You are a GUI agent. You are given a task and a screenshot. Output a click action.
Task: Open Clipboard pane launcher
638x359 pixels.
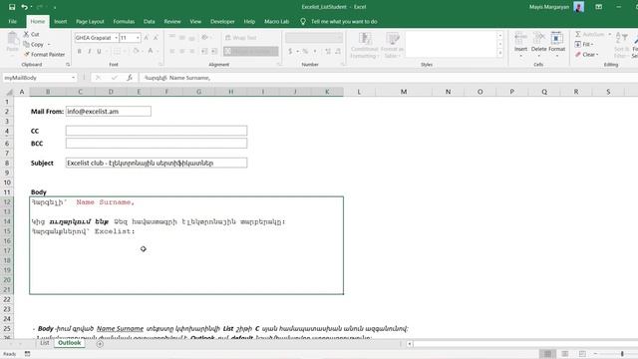click(x=68, y=64)
